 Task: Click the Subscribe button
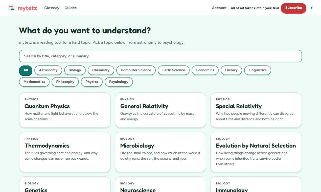[x=293, y=8]
